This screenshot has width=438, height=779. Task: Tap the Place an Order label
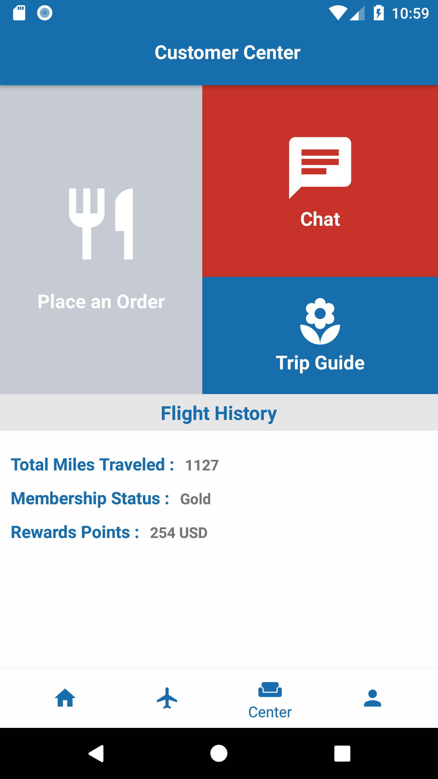tap(101, 302)
